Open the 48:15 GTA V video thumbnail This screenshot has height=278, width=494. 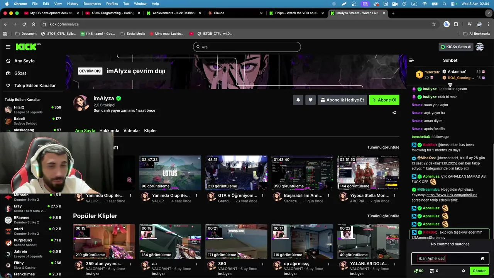(236, 173)
